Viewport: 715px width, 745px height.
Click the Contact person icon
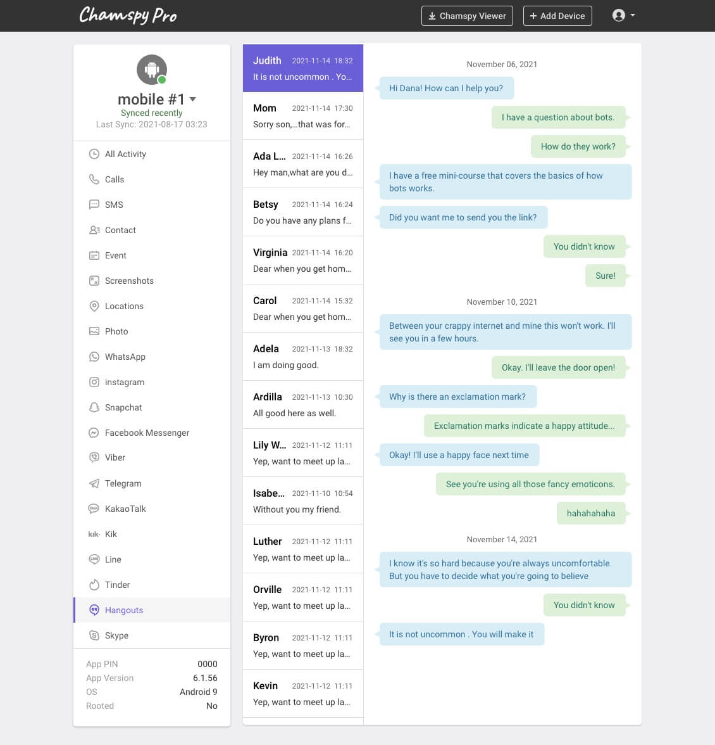94,230
